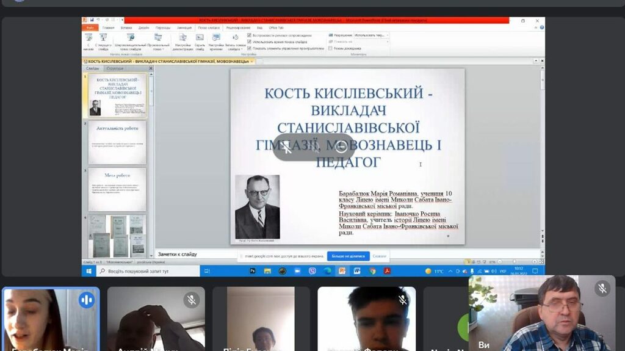Image resolution: width=625 pixels, height=351 pixels.
Task: Click the Hide link in sharing bar
Action: (379, 256)
